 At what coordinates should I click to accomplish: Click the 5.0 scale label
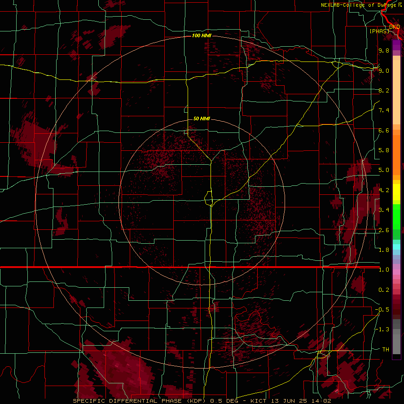click(x=384, y=170)
